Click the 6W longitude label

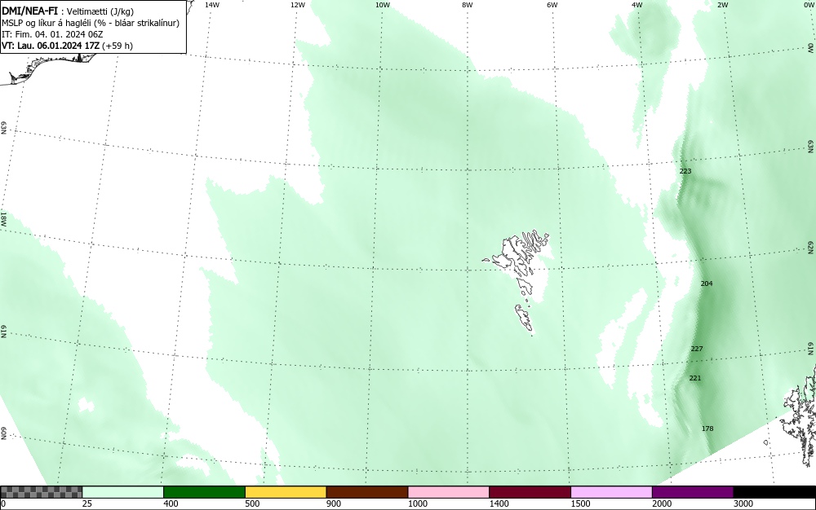tap(552, 5)
